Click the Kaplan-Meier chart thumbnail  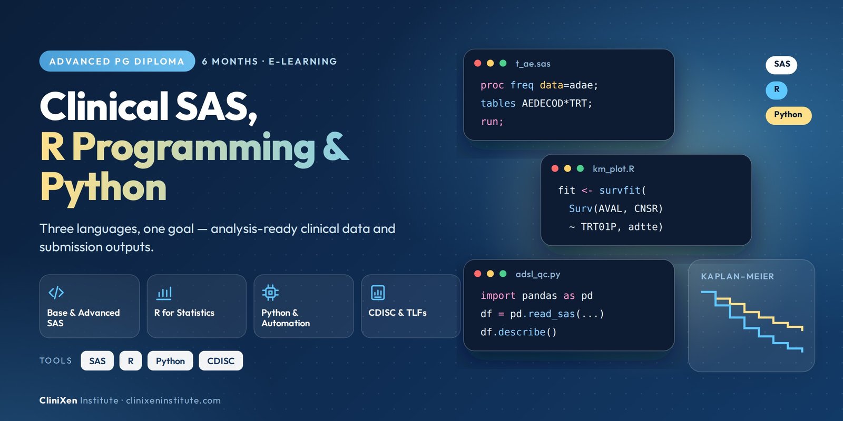(x=751, y=316)
